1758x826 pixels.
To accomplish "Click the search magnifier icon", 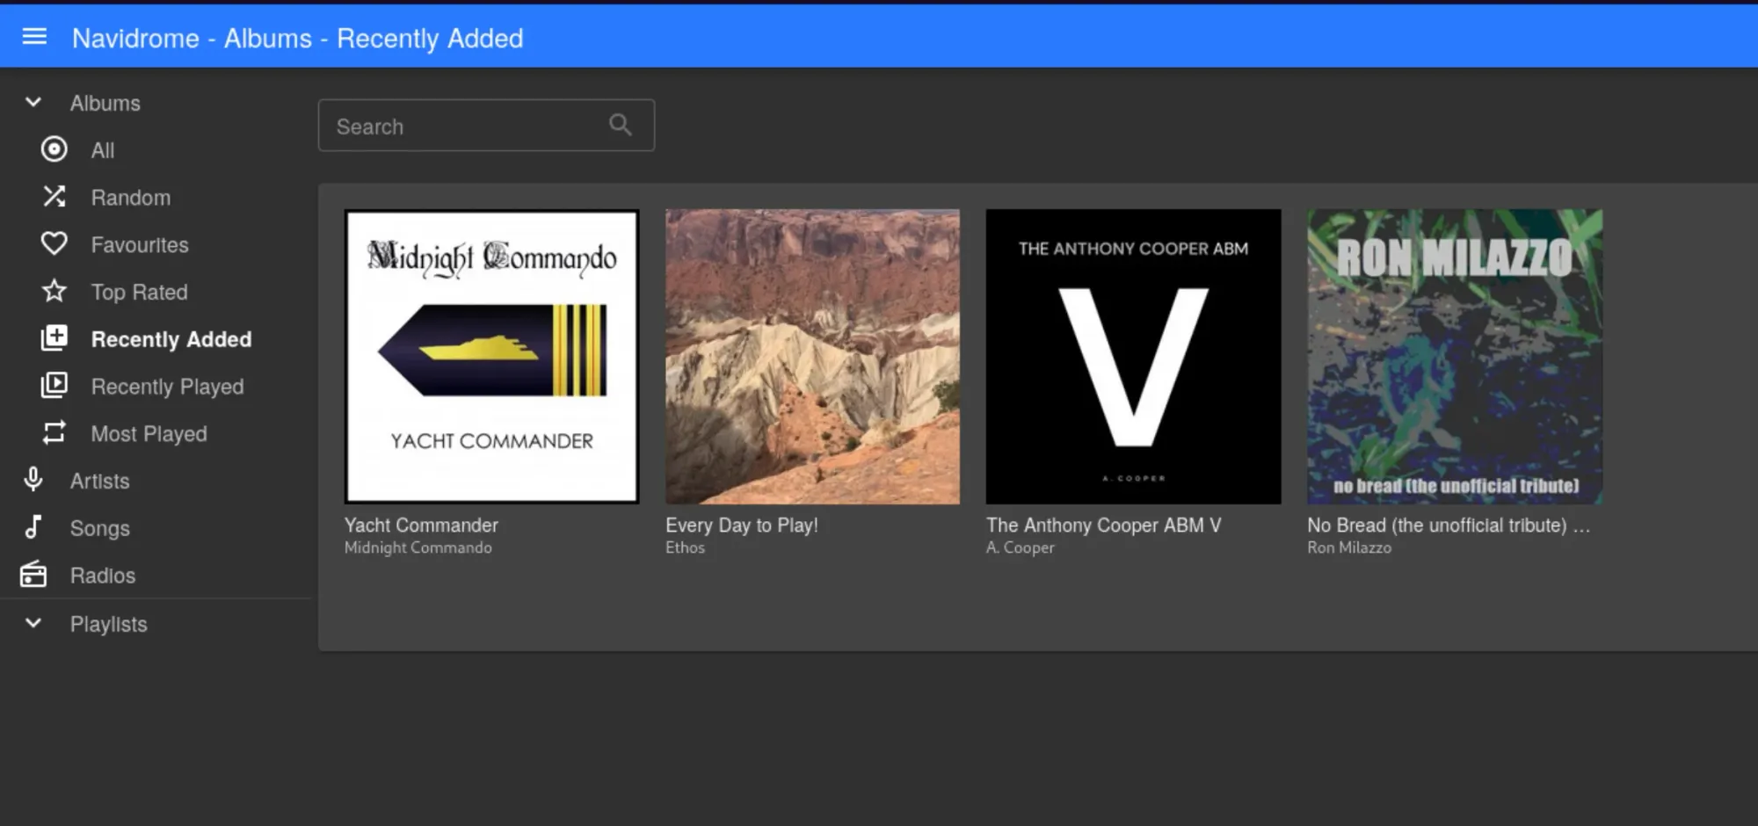I will [621, 126].
